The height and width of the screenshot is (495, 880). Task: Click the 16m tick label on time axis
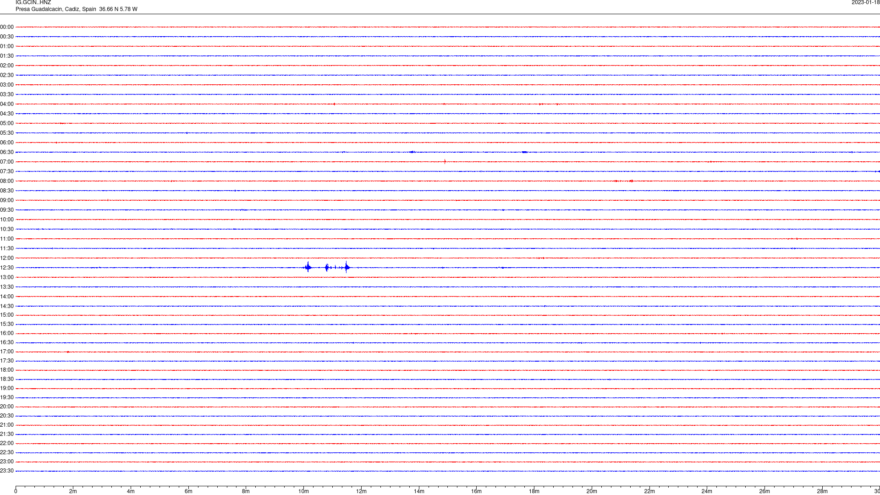pos(477,491)
